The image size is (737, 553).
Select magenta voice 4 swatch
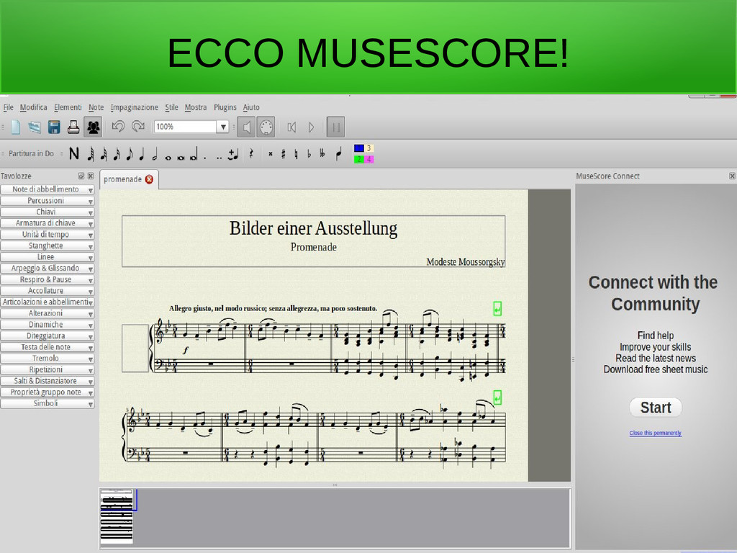[x=369, y=159]
